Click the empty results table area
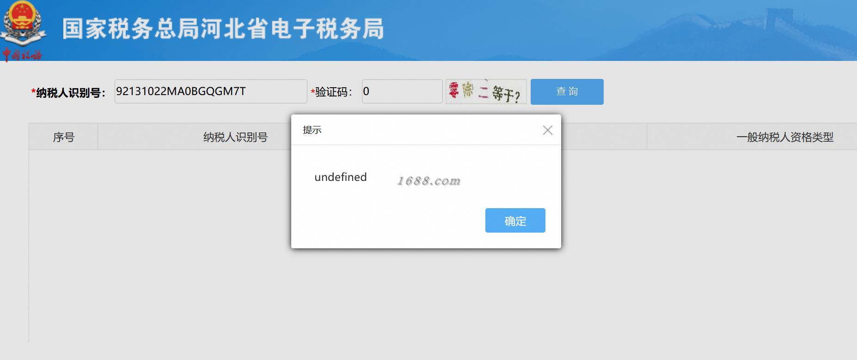The width and height of the screenshot is (857, 360). [157, 245]
